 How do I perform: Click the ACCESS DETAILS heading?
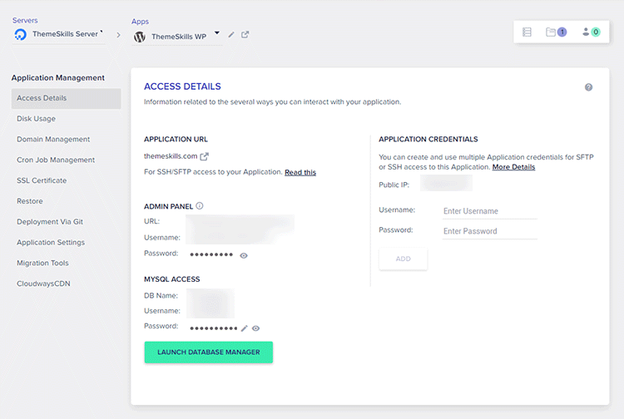click(x=182, y=86)
